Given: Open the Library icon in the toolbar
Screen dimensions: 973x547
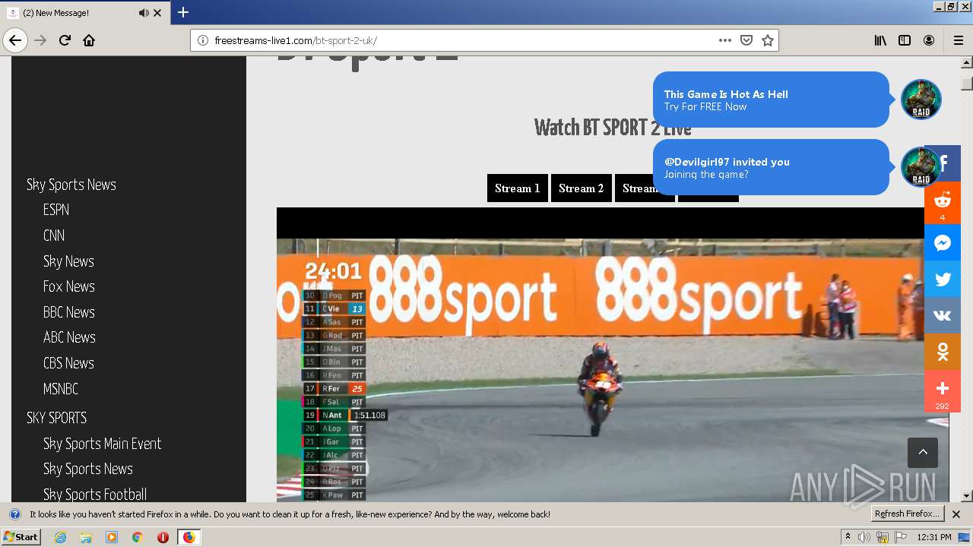Looking at the screenshot, I should click(880, 40).
